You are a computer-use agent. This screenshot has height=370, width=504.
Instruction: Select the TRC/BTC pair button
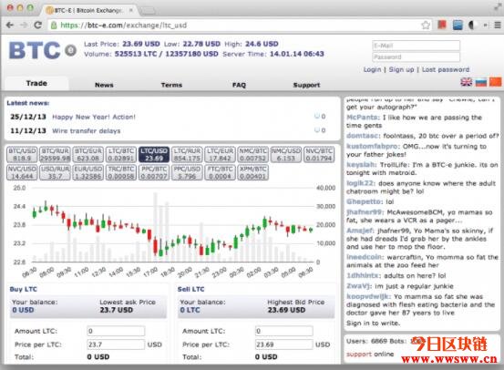(x=121, y=172)
